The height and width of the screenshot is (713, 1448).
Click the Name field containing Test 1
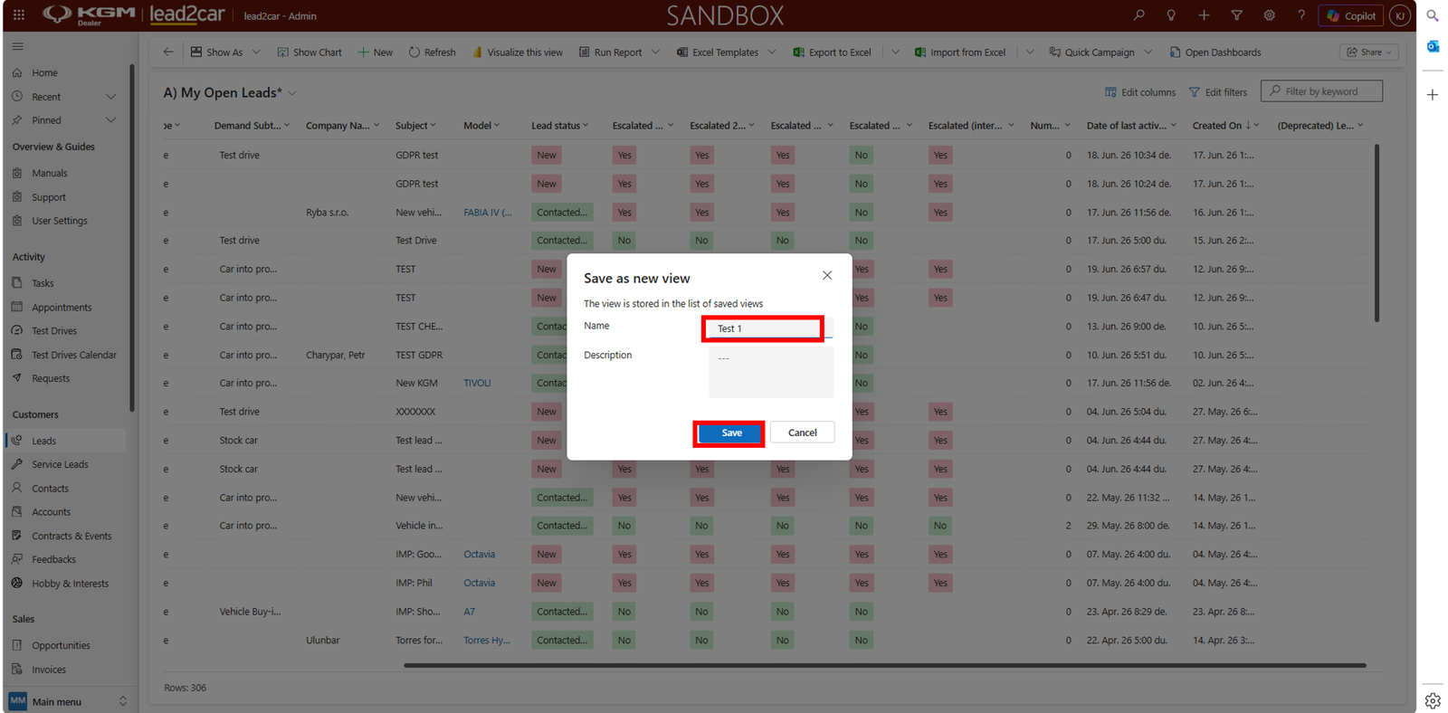point(769,328)
